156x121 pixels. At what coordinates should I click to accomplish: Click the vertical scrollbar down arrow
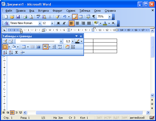click(x=152, y=95)
